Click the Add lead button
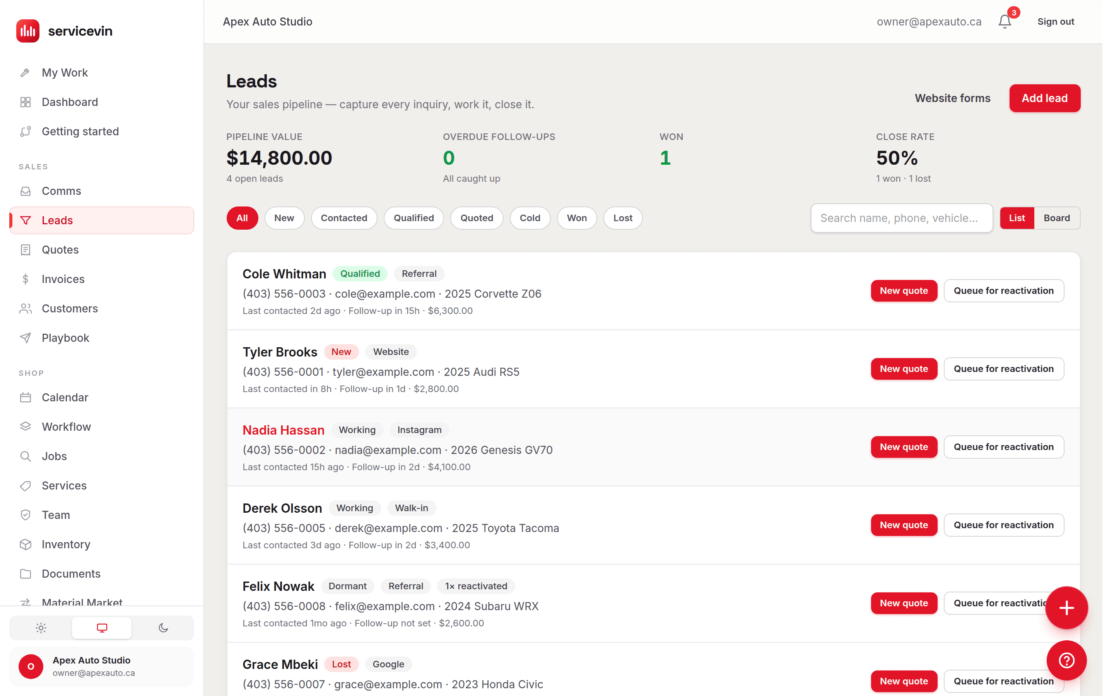1114x696 pixels. pos(1044,98)
